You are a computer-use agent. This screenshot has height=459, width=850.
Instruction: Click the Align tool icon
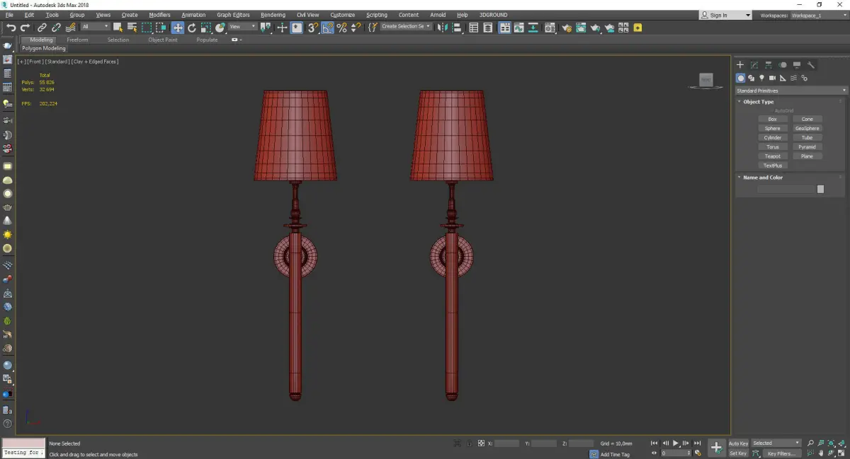pyautogui.click(x=457, y=28)
